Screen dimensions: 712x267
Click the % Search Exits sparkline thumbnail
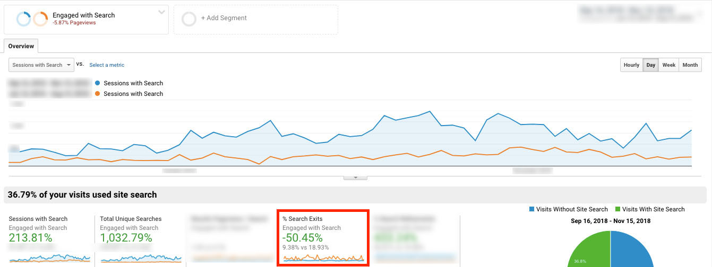323,258
